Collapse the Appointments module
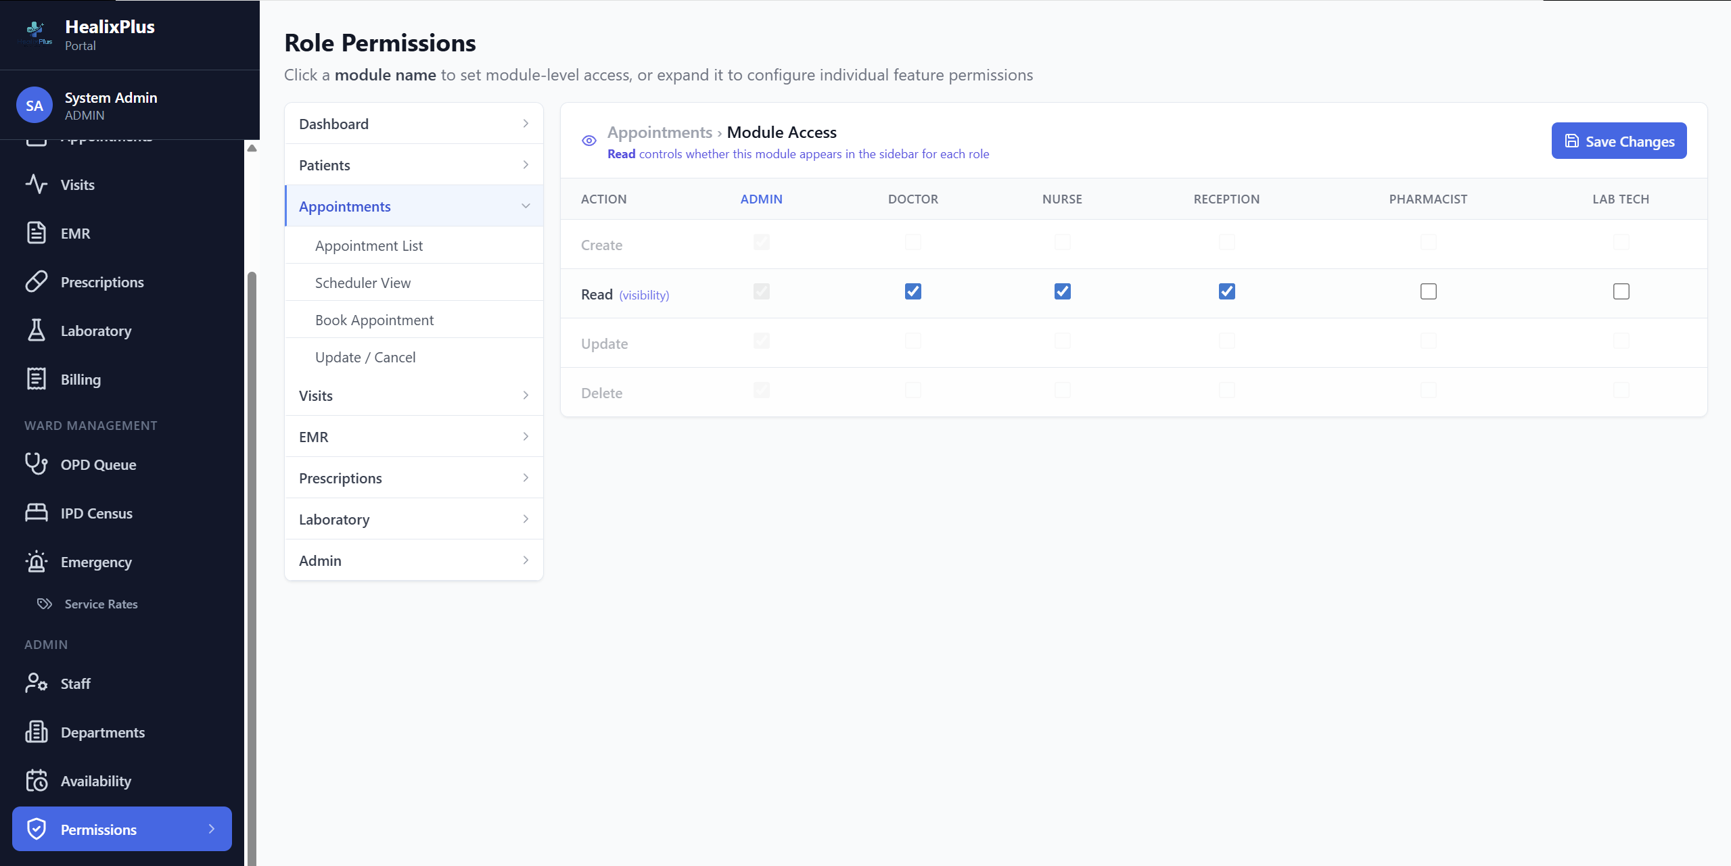The height and width of the screenshot is (866, 1731). pos(525,206)
